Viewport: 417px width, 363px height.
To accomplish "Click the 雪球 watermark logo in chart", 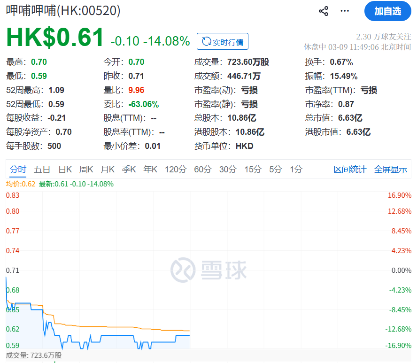I will pyautogui.click(x=208, y=270).
